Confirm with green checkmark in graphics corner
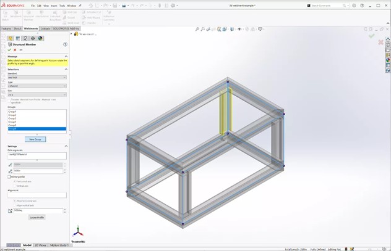The height and width of the screenshot is (251, 391). coord(372,36)
